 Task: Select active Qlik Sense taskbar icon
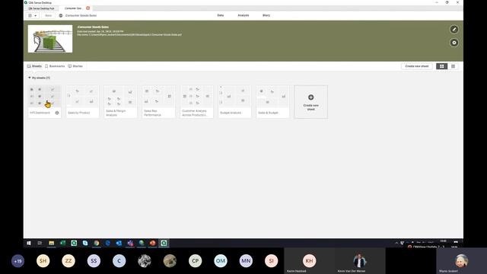[x=164, y=243]
